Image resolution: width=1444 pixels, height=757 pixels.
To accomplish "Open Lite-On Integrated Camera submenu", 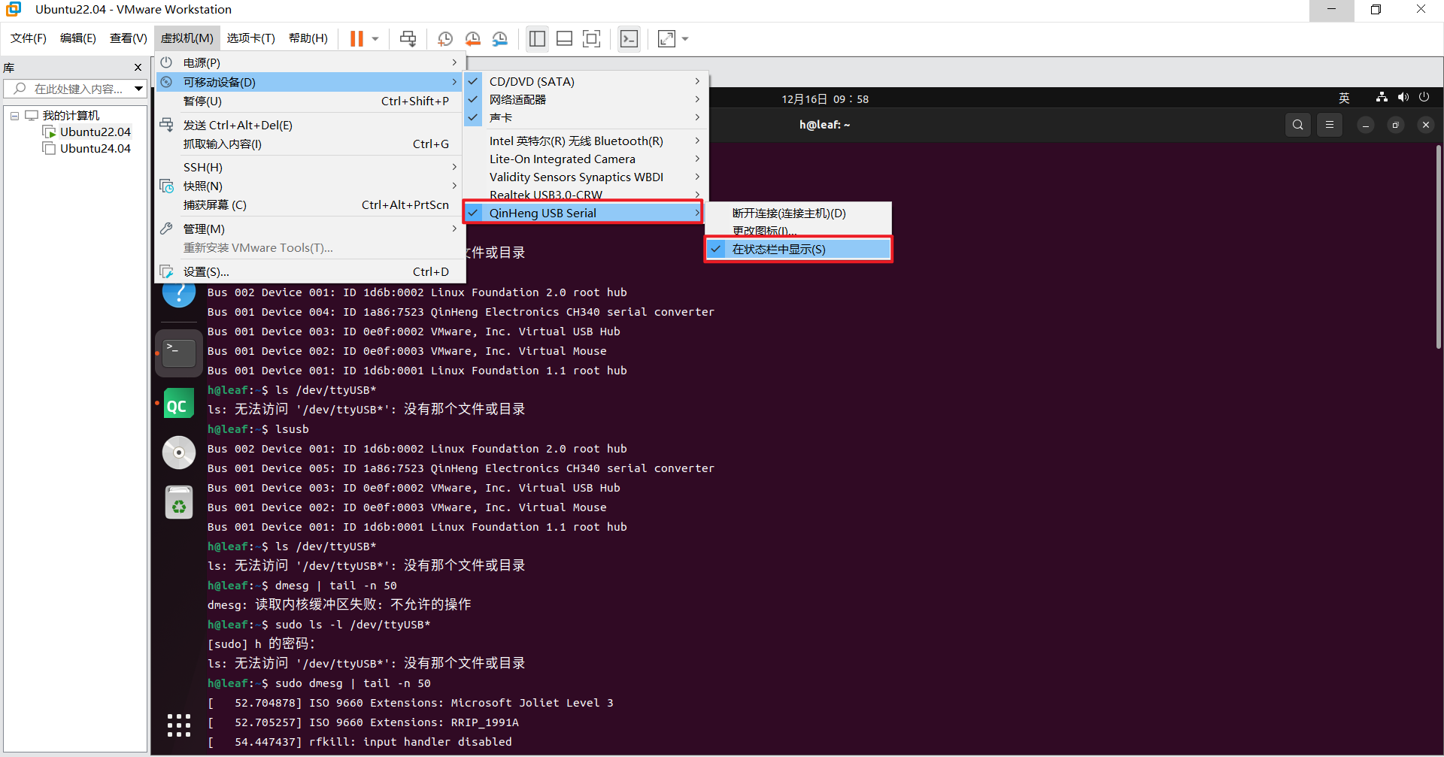I will (x=584, y=159).
